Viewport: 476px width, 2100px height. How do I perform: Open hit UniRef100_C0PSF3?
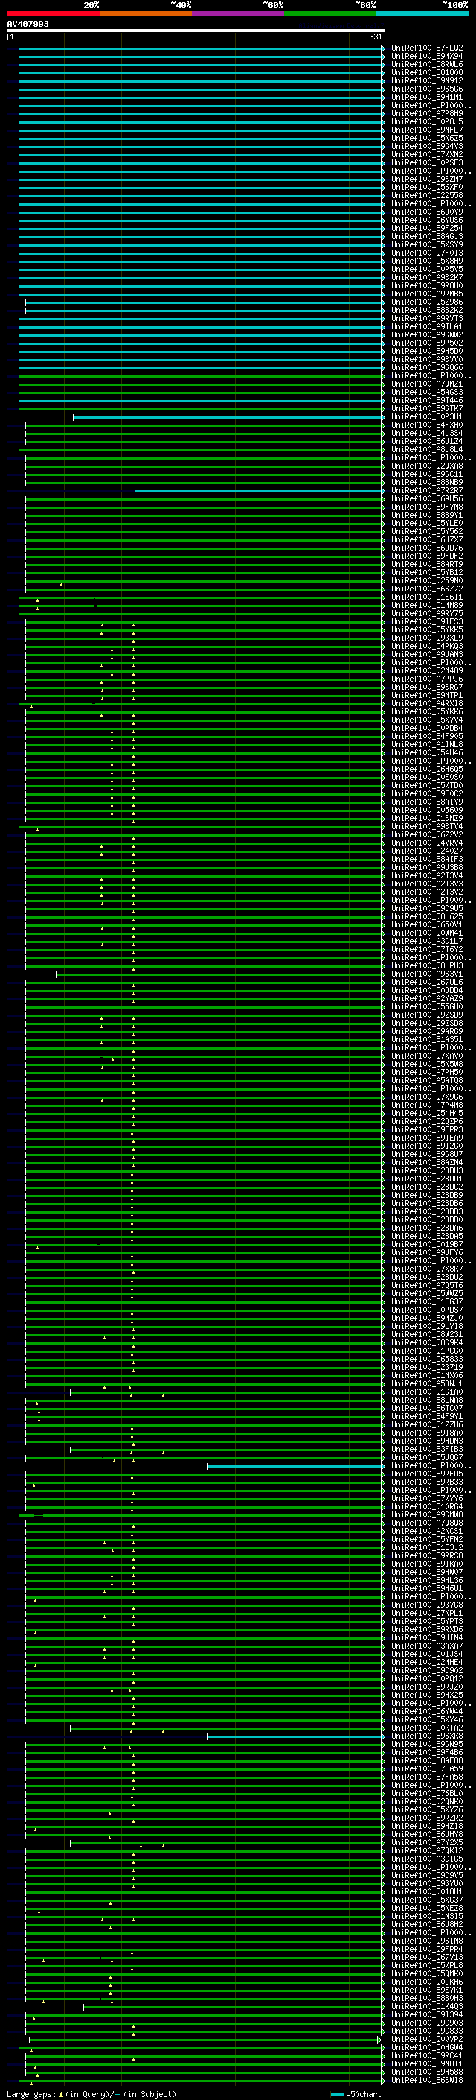(x=427, y=162)
